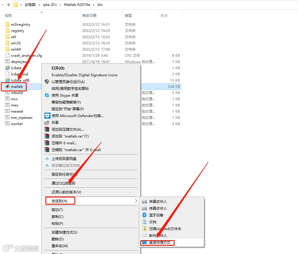Click the Baidu Netdisk icon beside 上传到百度网盘
Image resolution: width=298 pixels, height=254 pixels.
tap(47, 159)
